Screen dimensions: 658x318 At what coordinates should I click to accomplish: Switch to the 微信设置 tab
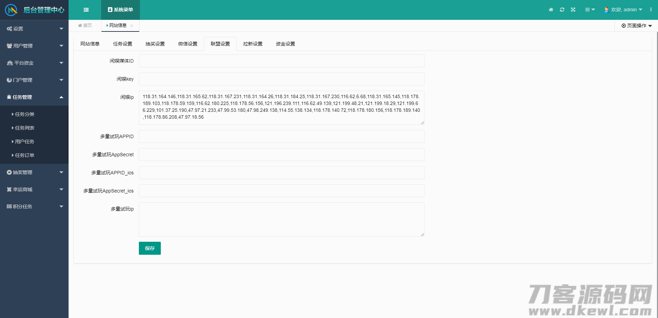(x=188, y=44)
